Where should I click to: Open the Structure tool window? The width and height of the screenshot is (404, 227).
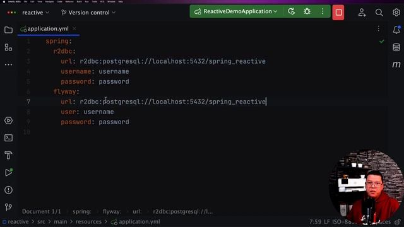point(8,47)
